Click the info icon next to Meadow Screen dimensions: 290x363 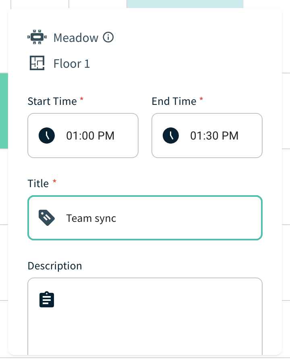[108, 37]
